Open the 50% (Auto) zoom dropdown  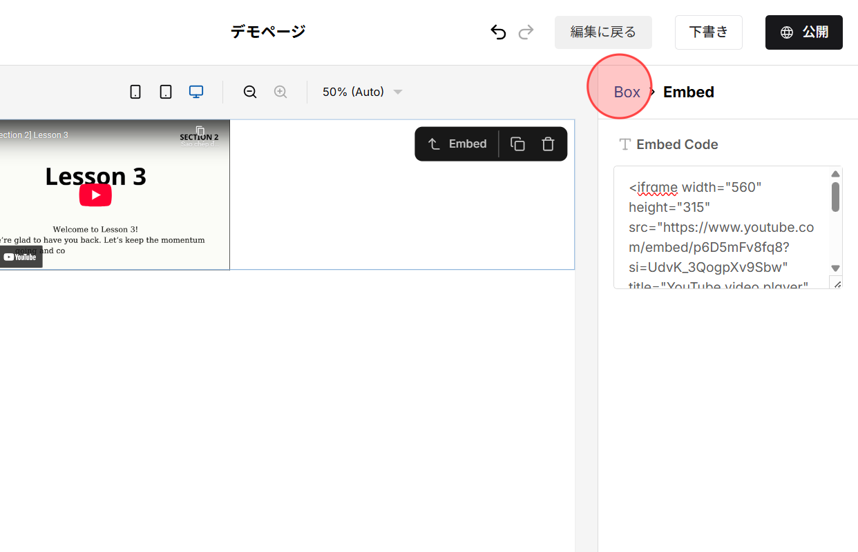pos(361,91)
